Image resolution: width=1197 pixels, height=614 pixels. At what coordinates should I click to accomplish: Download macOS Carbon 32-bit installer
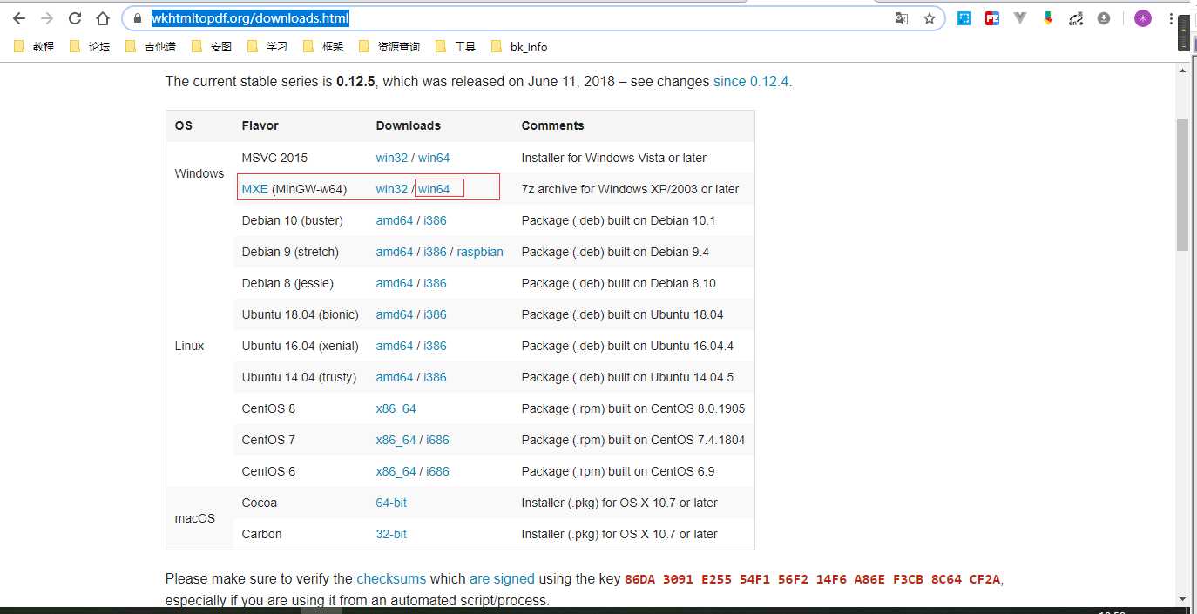coord(391,534)
